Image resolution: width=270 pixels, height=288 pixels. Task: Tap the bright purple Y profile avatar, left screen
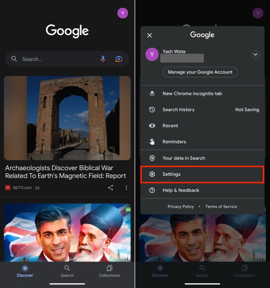point(123,13)
